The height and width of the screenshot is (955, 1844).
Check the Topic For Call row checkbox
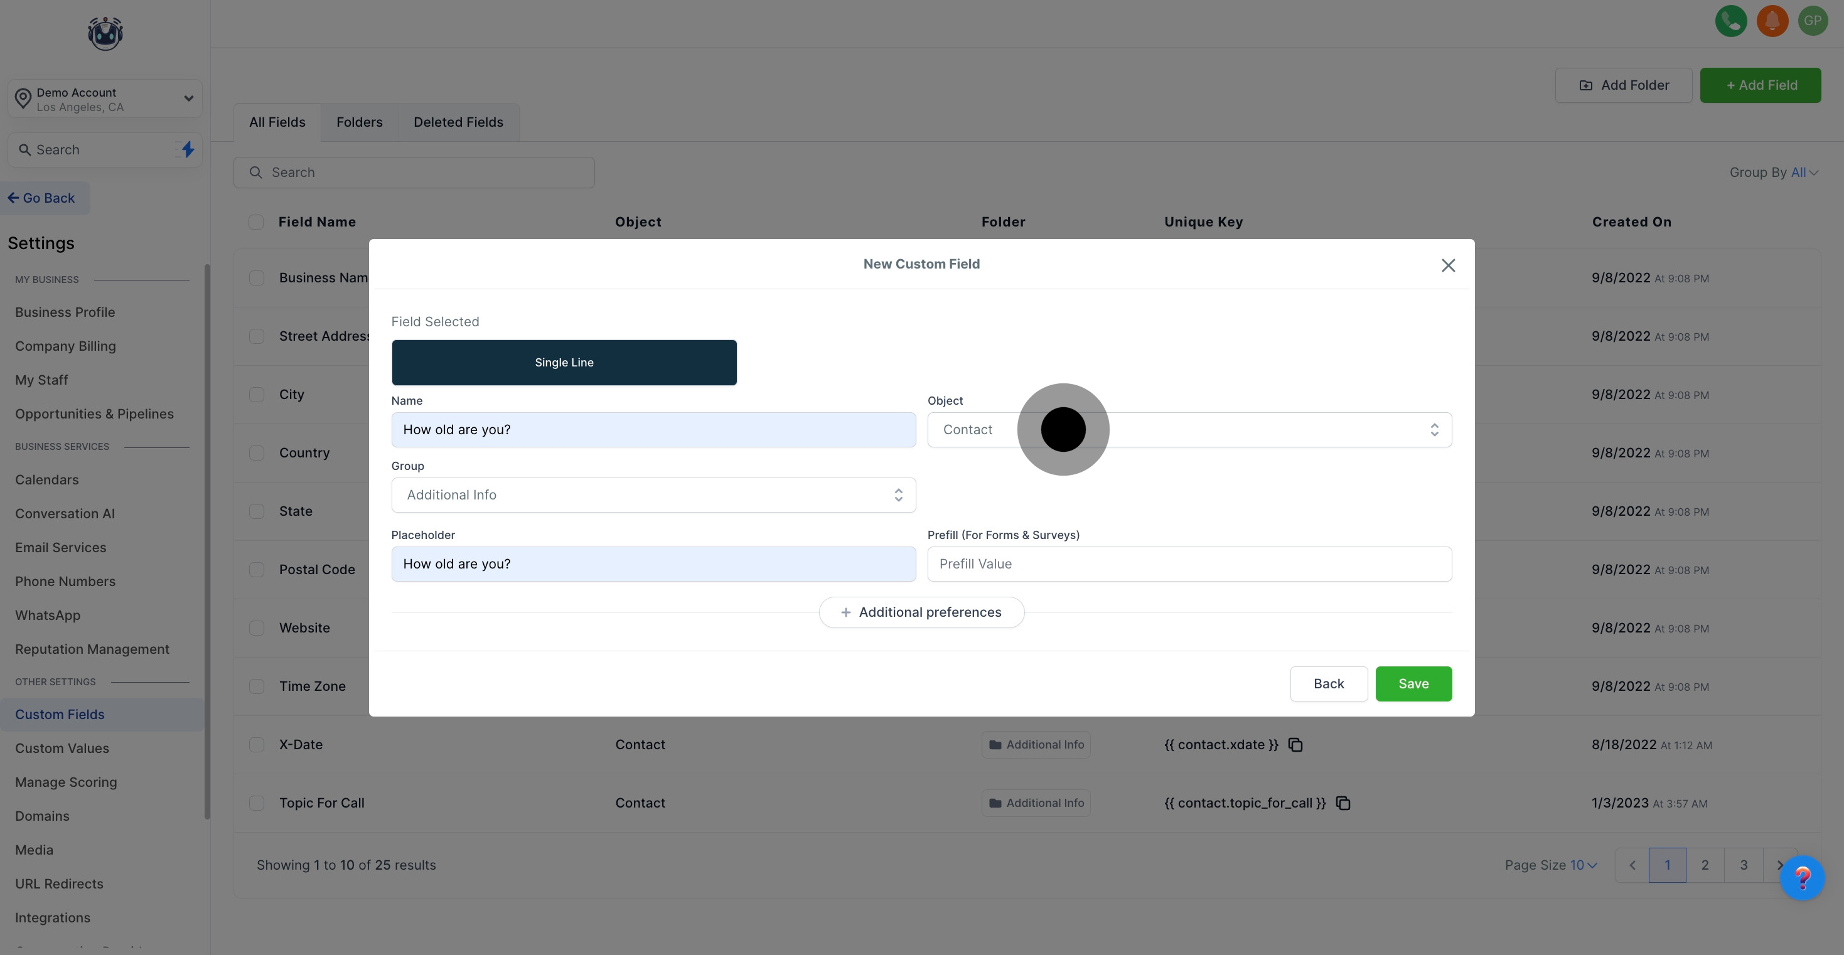coord(256,803)
